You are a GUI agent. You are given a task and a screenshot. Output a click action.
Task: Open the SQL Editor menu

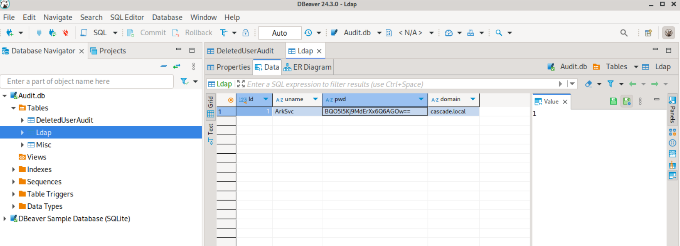click(127, 17)
